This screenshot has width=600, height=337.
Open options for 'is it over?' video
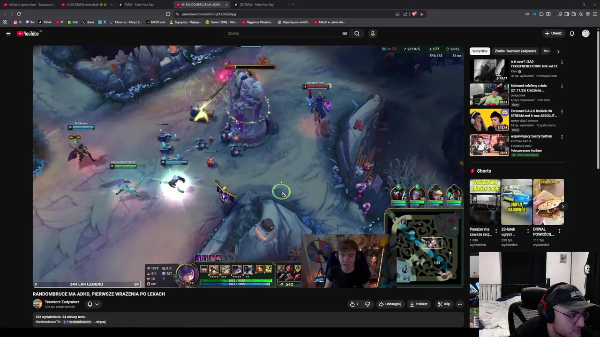(x=562, y=62)
